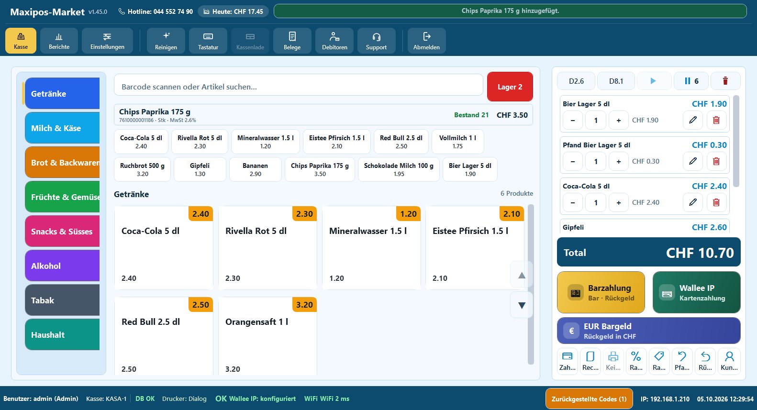Open the Support headset button
This screenshot has width=757, height=410.
tap(377, 41)
